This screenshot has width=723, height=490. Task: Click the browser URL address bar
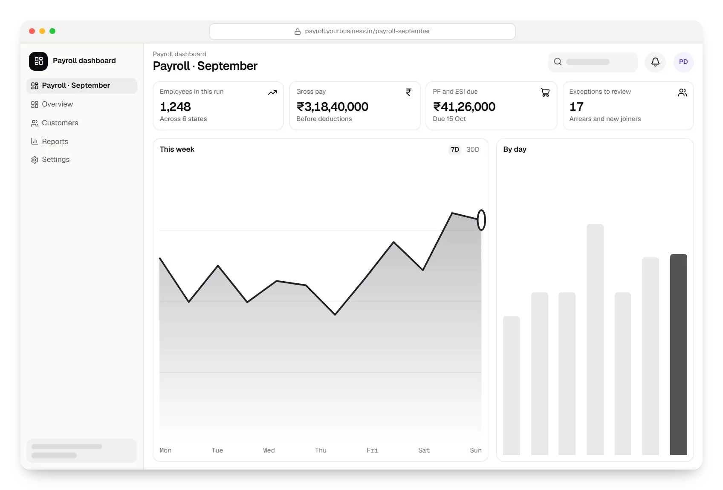pos(362,32)
